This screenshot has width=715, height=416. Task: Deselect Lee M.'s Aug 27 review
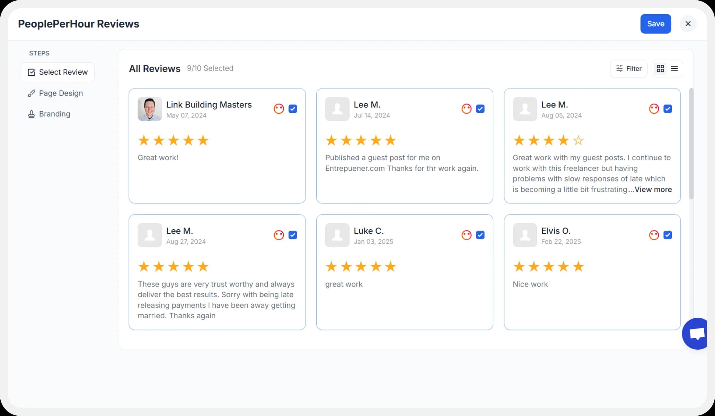click(293, 235)
